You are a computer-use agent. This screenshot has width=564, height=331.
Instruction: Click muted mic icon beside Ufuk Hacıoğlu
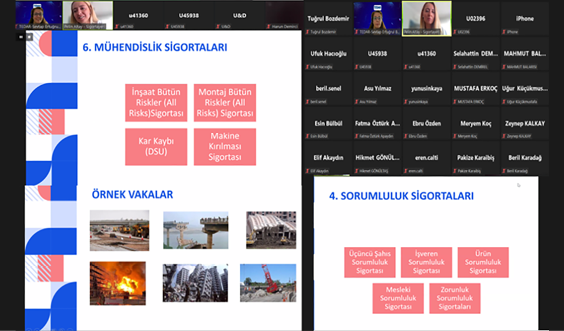[x=307, y=67]
